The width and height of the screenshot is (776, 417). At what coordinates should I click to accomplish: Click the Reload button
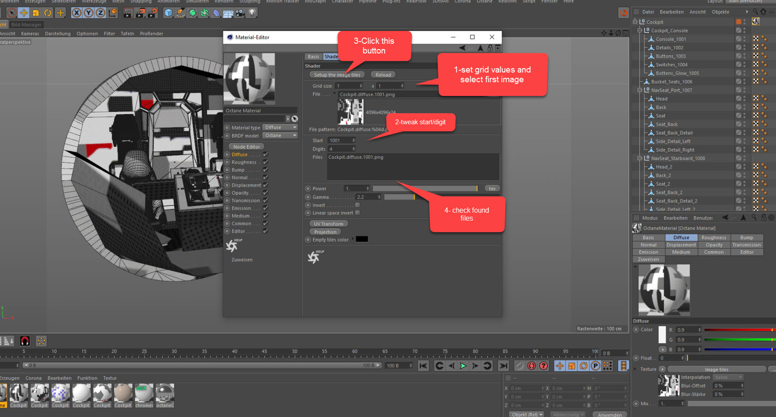(x=383, y=75)
